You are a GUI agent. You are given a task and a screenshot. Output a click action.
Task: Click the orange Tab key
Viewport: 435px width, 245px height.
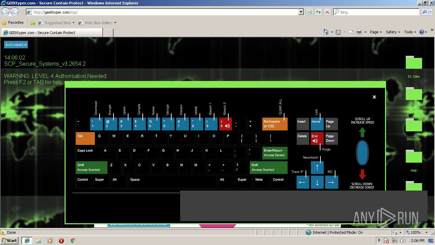85,138
